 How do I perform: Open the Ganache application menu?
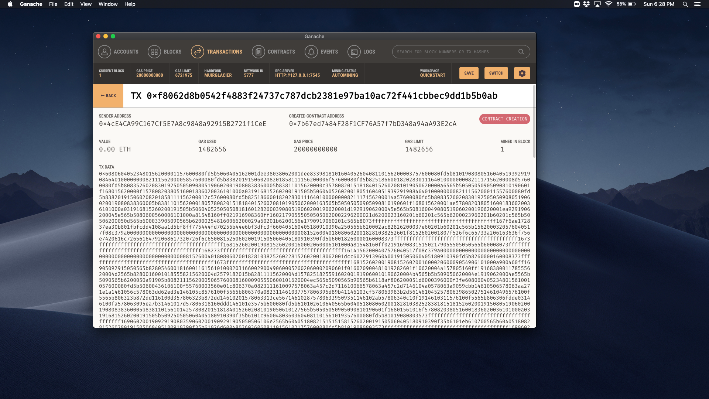[31, 4]
